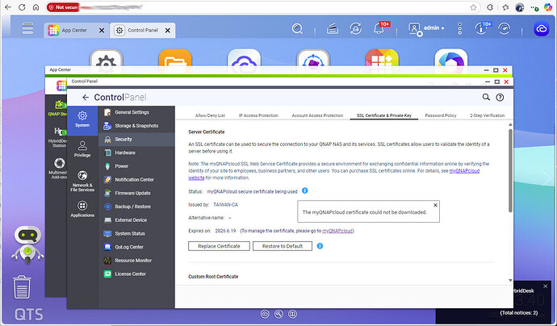Open the Applications category
This screenshot has width=557, height=326.
tap(82, 209)
